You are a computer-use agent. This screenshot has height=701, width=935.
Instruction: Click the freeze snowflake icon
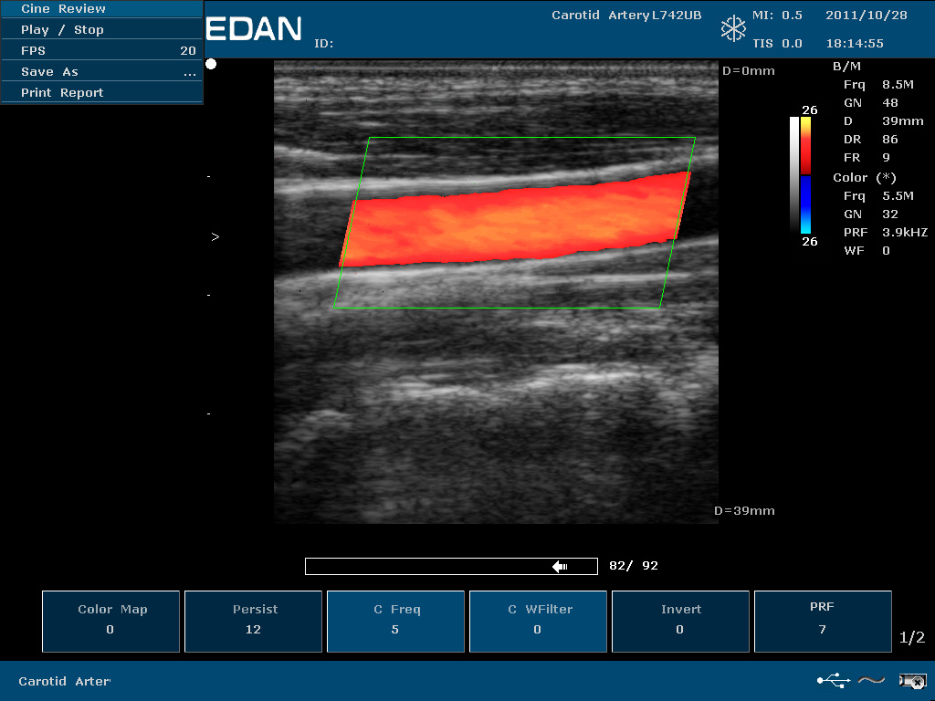[733, 28]
